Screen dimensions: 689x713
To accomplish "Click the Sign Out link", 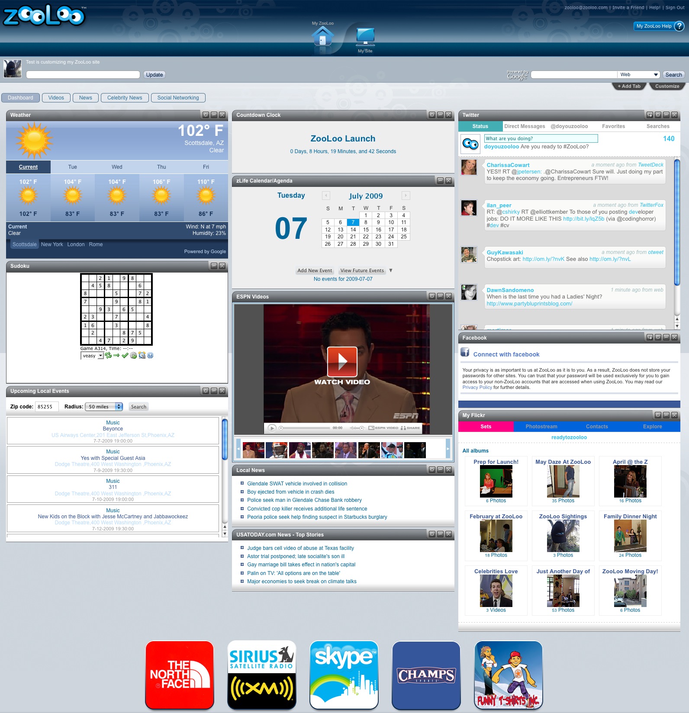I will tap(675, 7).
